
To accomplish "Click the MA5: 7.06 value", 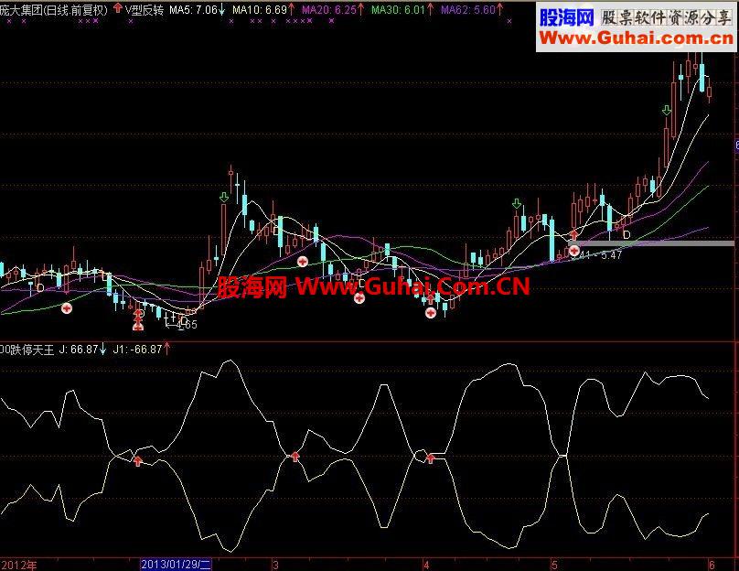I will tap(193, 10).
